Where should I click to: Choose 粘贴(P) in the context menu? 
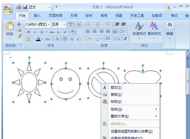(x=131, y=102)
